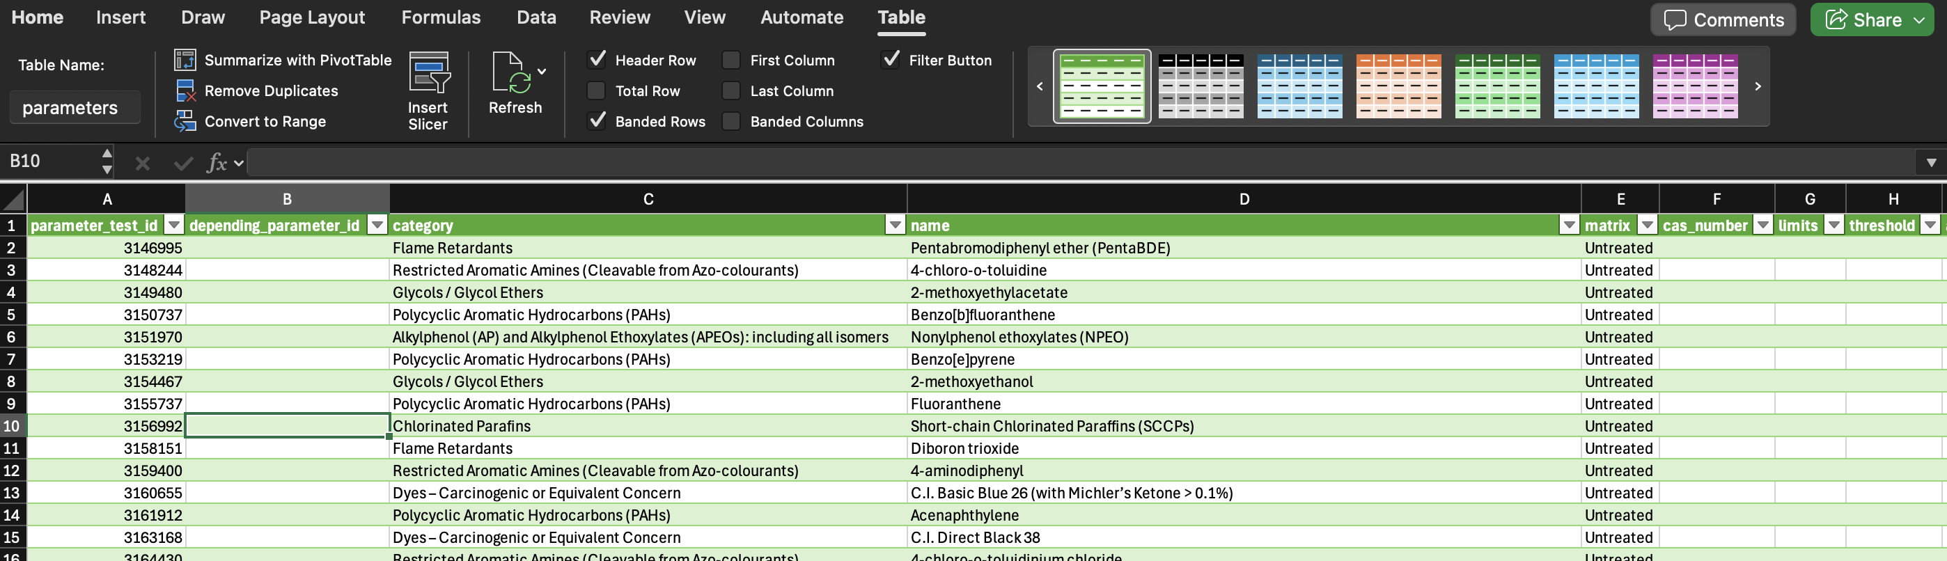Screen dimensions: 1947x561
Task: Open the limits column filter dropdown
Action: [x=1834, y=224]
